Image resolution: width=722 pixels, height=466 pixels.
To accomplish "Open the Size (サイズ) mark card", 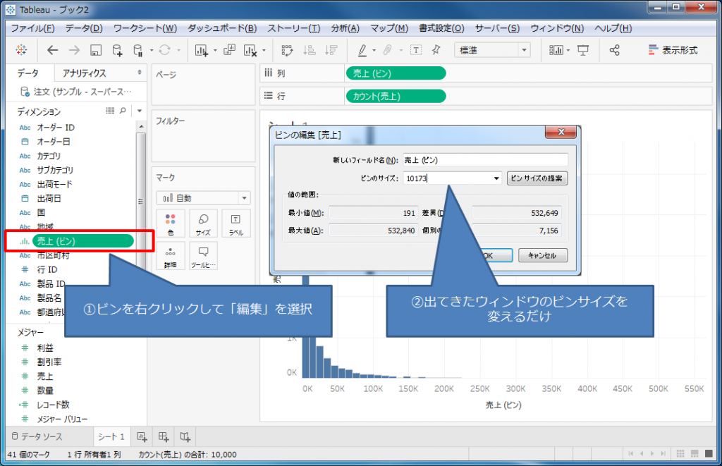I will coord(203,223).
